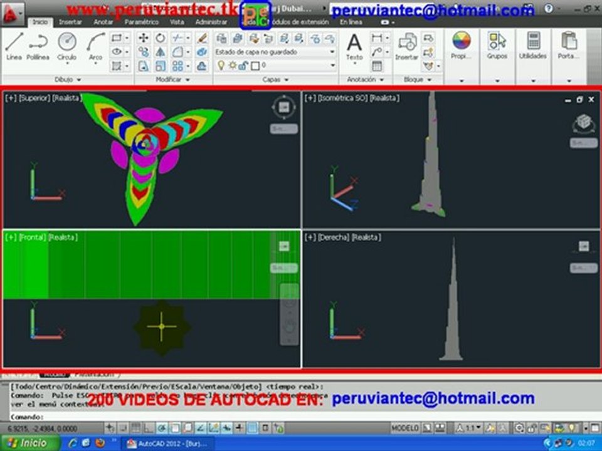Viewport: 602px width, 451px height.
Task: Open the Administrar ribbon tab
Action: [x=211, y=22]
